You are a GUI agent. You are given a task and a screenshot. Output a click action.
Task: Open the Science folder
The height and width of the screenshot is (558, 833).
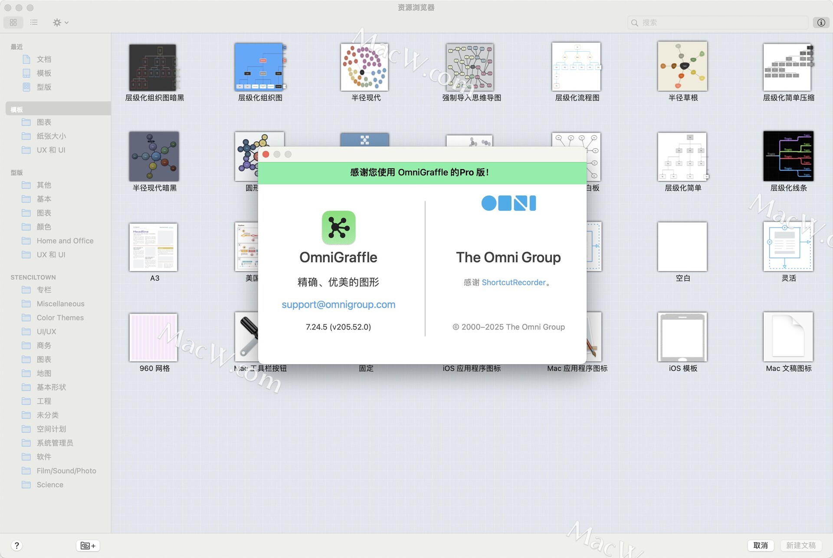[x=50, y=485]
